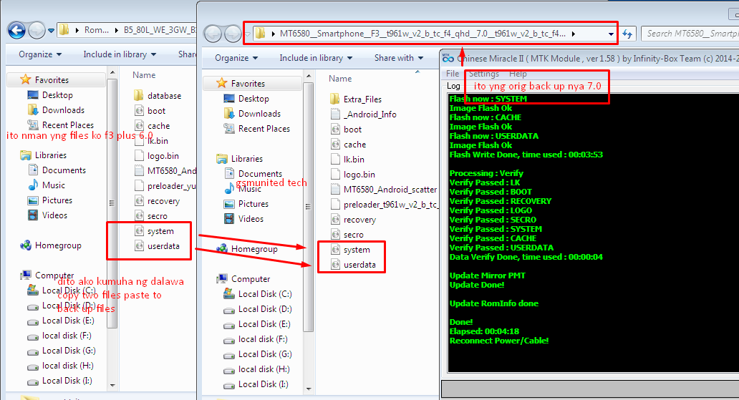Click MT6580 Smartphone path in address bar
Viewport: 739px width, 400px height.
click(422, 34)
